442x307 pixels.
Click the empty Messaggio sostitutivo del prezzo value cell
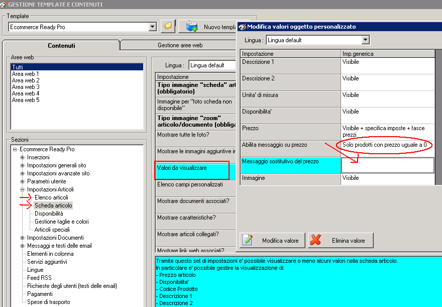coord(388,165)
